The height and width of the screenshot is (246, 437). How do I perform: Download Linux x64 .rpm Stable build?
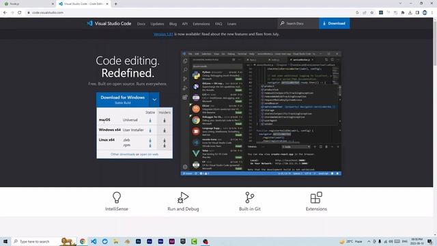pyautogui.click(x=150, y=146)
